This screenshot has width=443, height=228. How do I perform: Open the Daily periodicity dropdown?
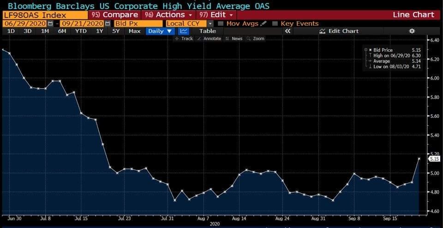pyautogui.click(x=160, y=31)
